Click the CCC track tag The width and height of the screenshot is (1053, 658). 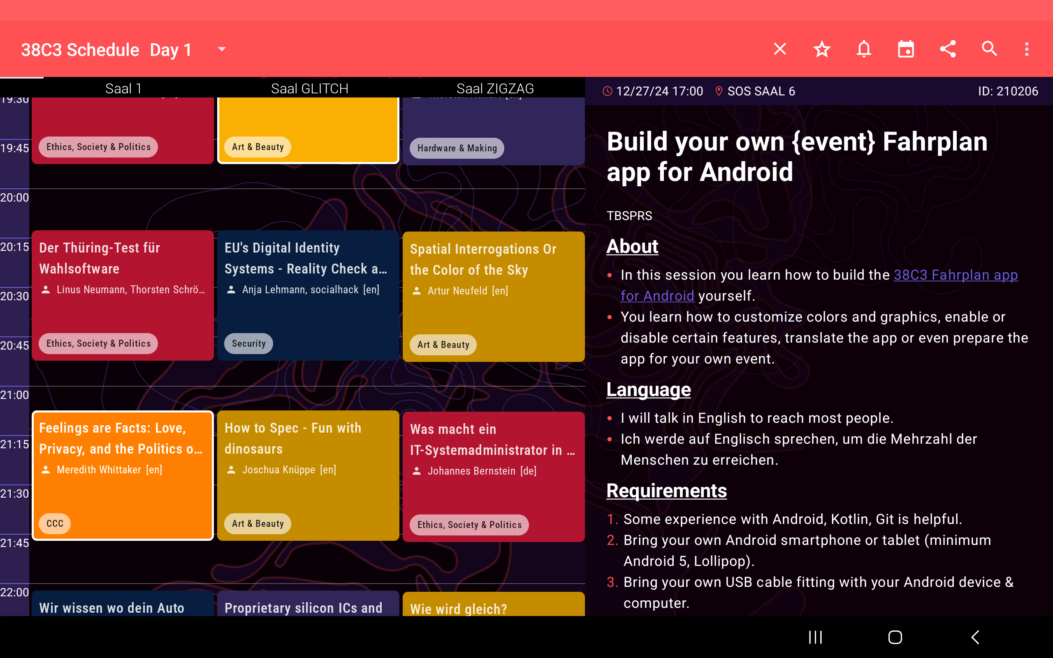point(55,524)
